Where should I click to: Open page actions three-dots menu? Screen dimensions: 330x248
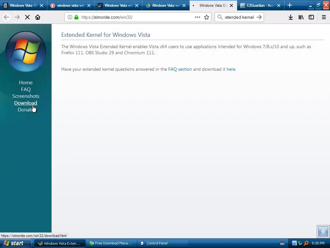(x=198, y=17)
